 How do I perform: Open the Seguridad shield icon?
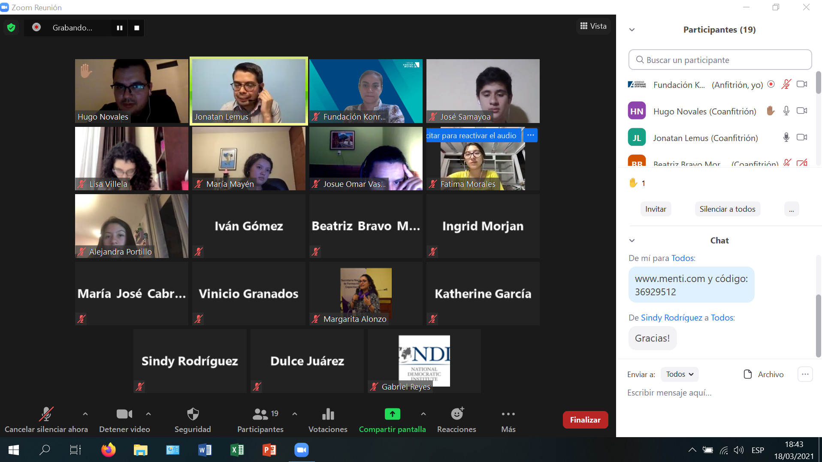click(x=193, y=414)
